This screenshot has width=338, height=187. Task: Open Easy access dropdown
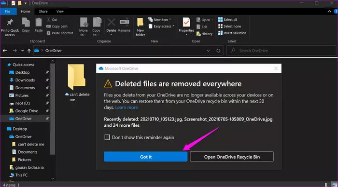point(161,26)
